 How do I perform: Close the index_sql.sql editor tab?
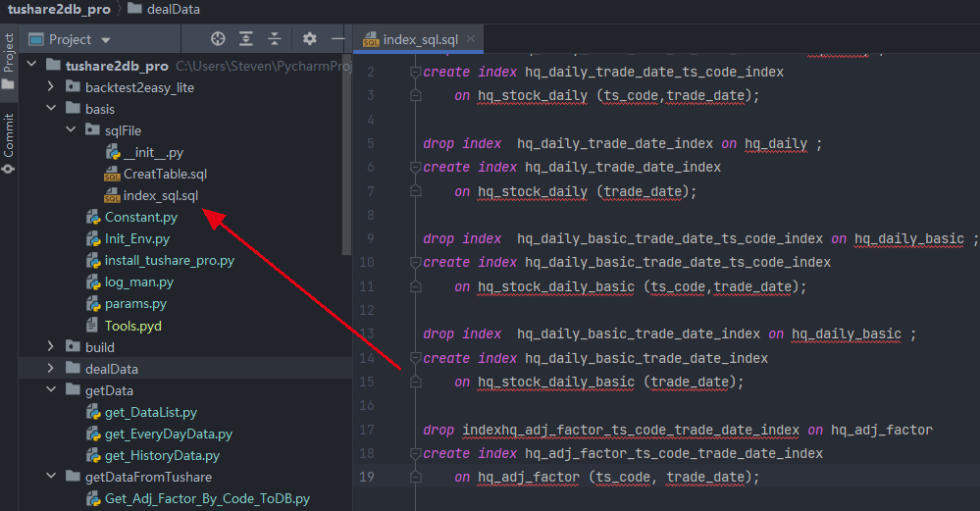472,39
